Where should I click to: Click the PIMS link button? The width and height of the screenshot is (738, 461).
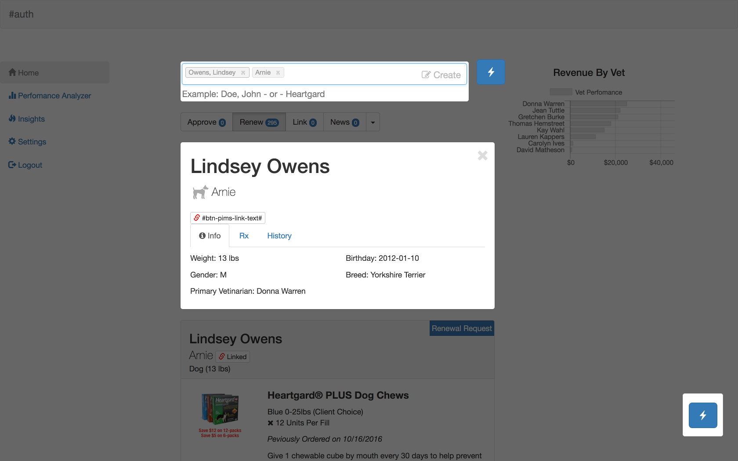coord(228,218)
